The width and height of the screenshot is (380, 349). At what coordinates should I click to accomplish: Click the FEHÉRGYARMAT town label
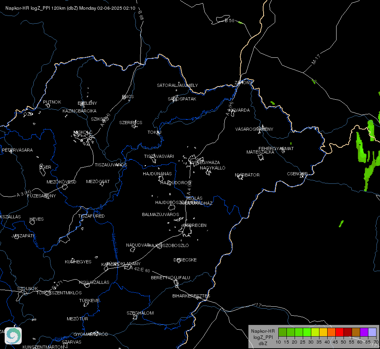point(276,149)
